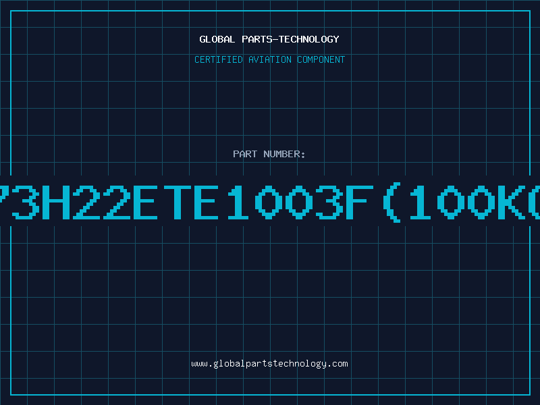Screen dimensions: 540x405
Task: Click the PART NUMBER: label
Action: (269, 154)
